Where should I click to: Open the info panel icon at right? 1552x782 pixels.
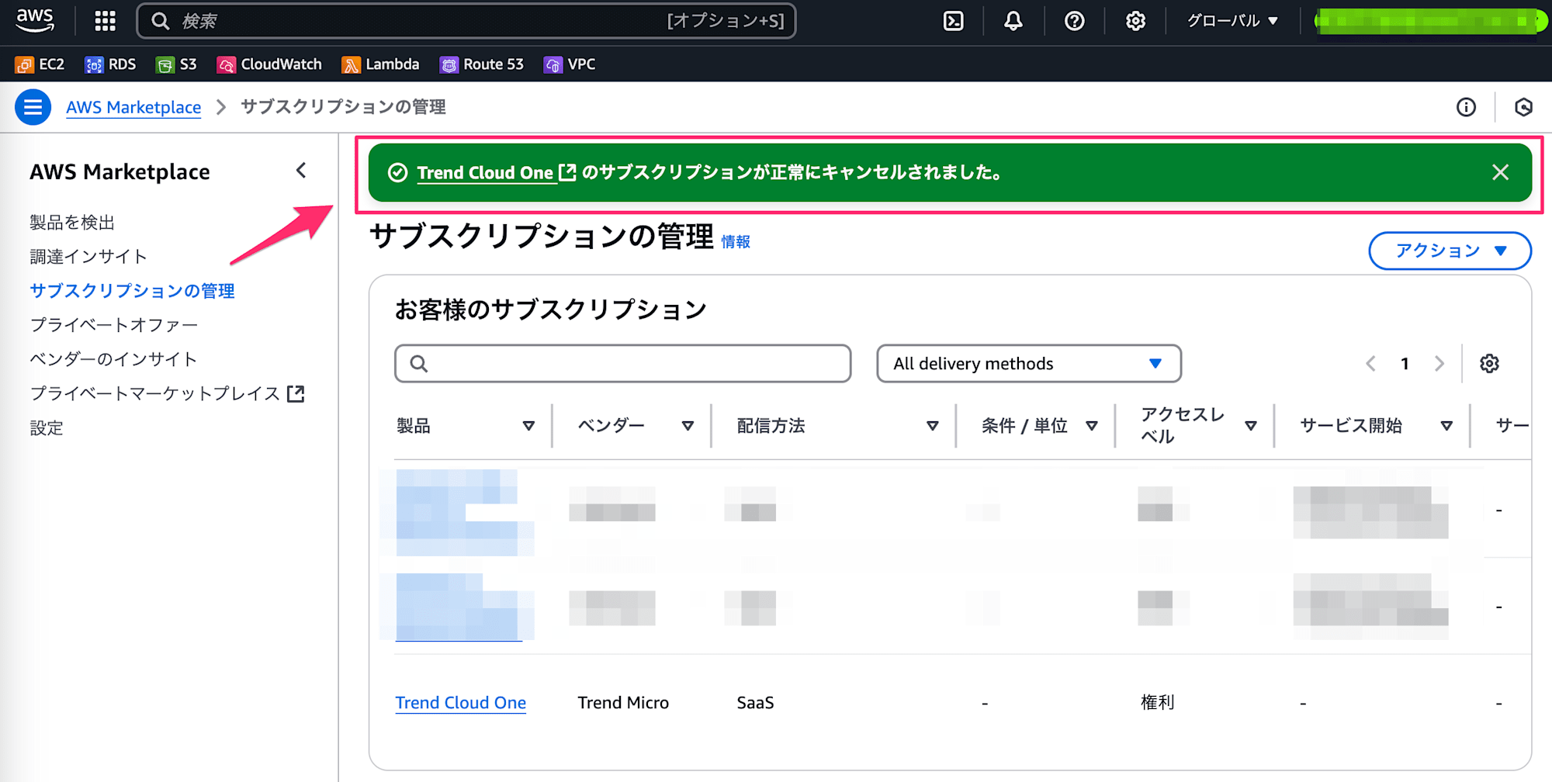click(x=1466, y=107)
